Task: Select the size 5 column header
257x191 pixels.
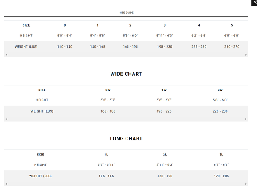Action: click(x=232, y=25)
